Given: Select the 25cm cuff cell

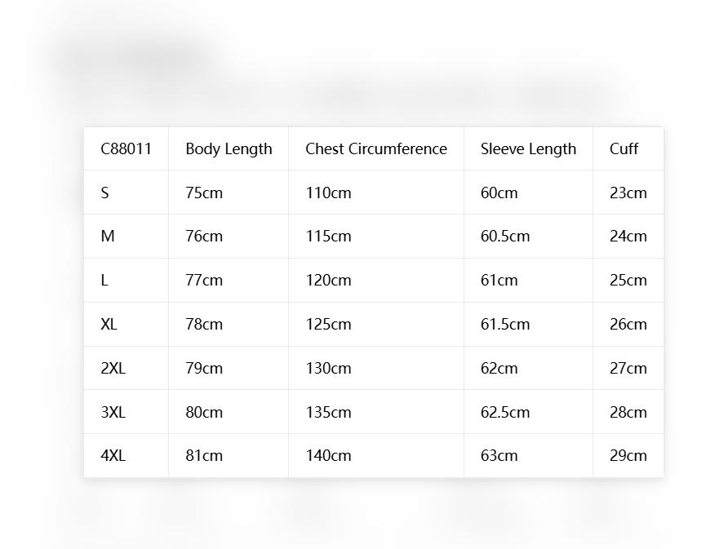Looking at the screenshot, I should pos(628,280).
